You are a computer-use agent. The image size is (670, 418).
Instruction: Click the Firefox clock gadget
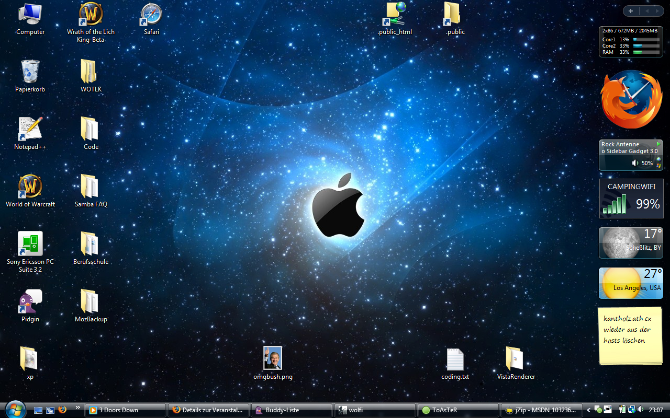631,99
